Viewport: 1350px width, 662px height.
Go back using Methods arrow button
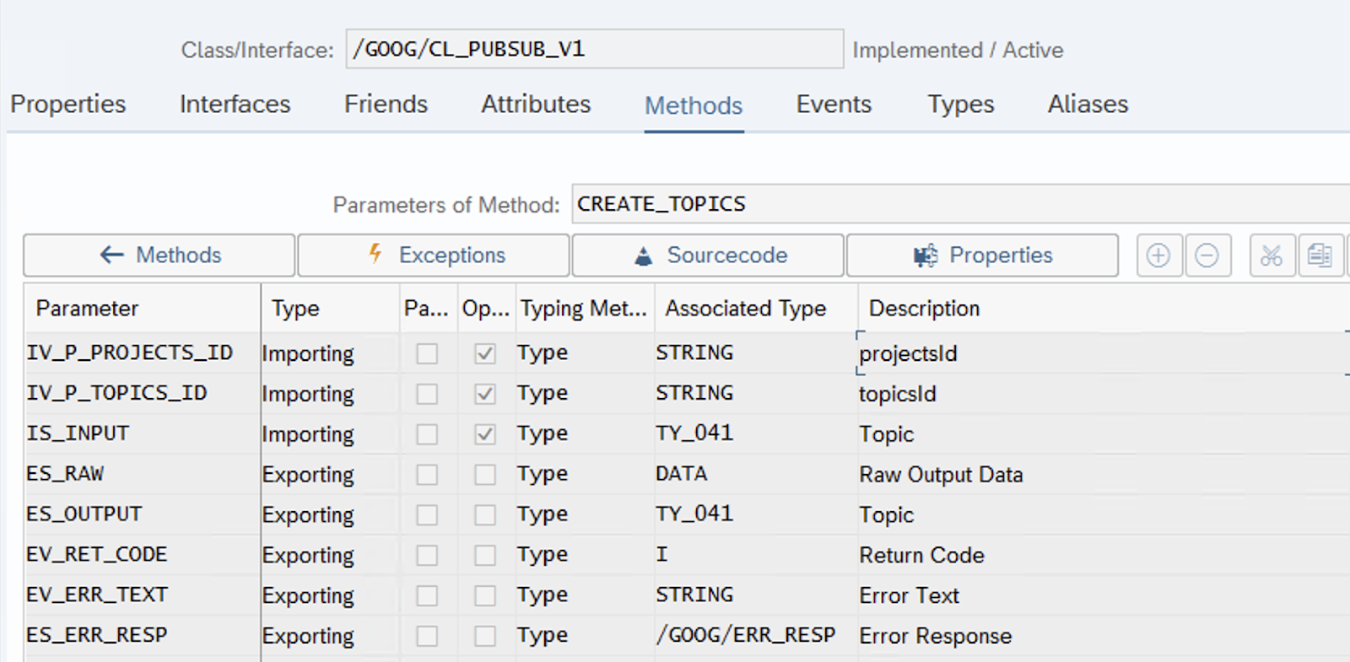click(159, 256)
